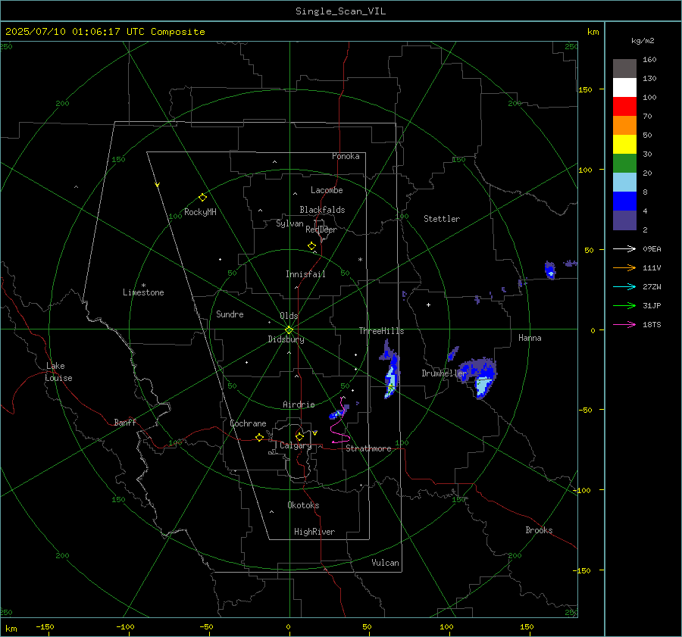The height and width of the screenshot is (637, 682).
Task: Click the Olds town label
Action: point(289,316)
